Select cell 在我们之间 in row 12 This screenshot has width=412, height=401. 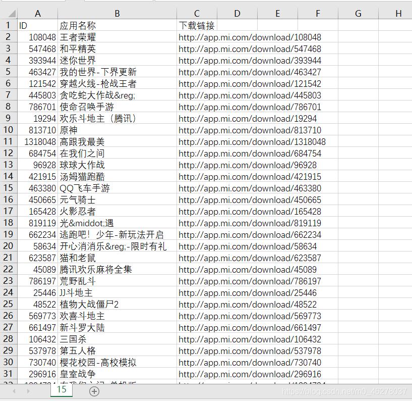117,153
